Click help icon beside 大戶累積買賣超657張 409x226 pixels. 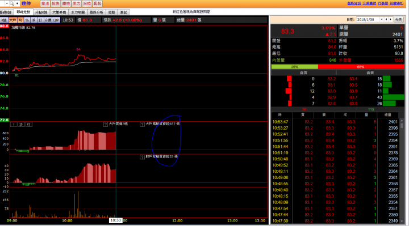[x=142, y=124]
